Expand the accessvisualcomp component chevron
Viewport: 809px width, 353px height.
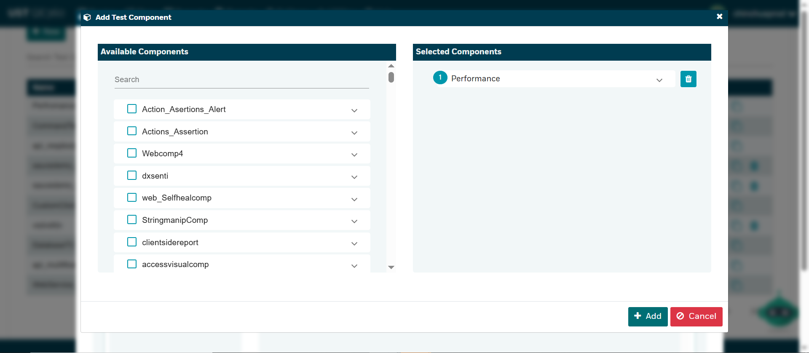pos(354,266)
